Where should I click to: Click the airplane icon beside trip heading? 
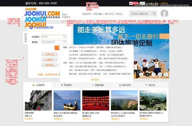[31, 28]
